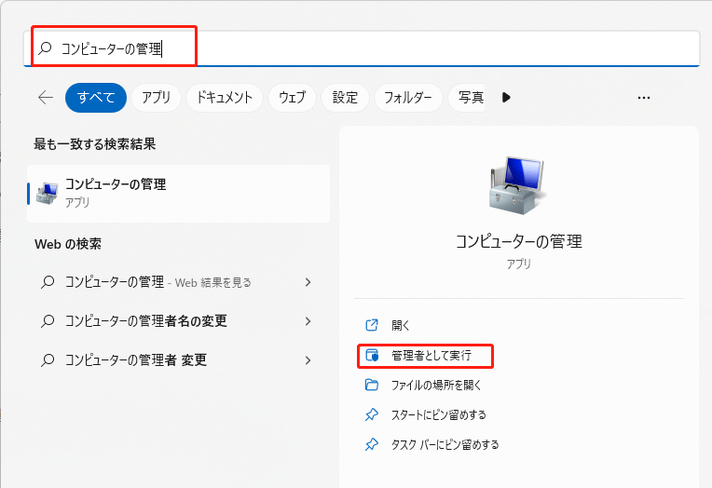This screenshot has height=488, width=712.
Task: Click the shield icon for 管理者として実行
Action: coord(372,355)
